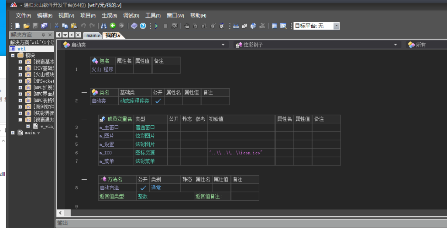This screenshot has height=228, width=447.
Task: Toggle 静态 cell for m_图片
Action: tap(188, 136)
